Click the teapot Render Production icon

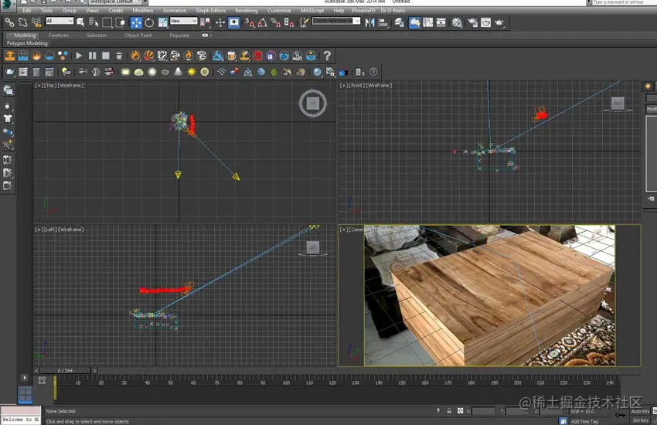coord(499,22)
